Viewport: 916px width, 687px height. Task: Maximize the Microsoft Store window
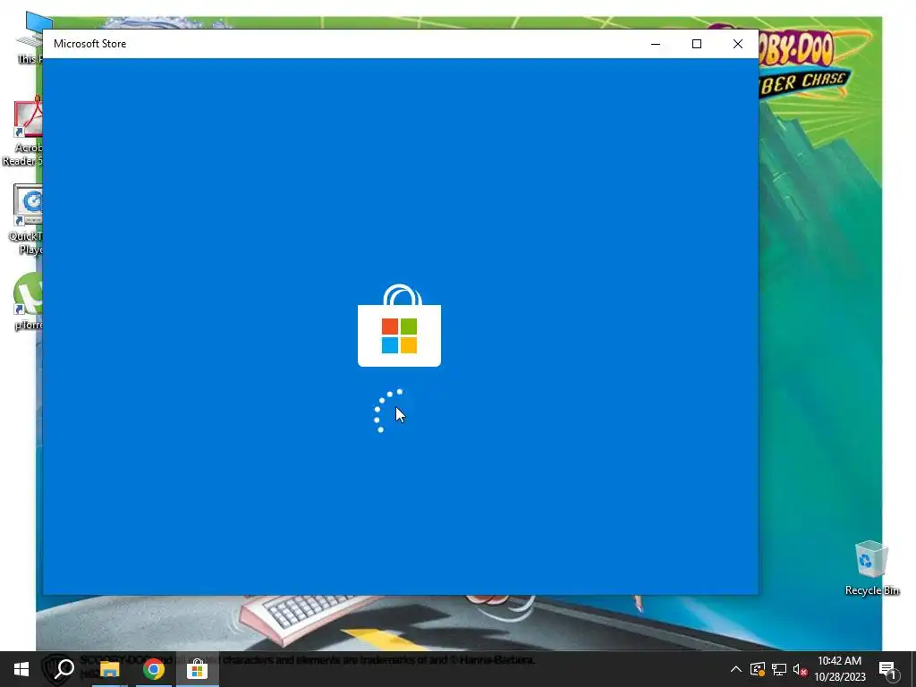click(x=696, y=44)
